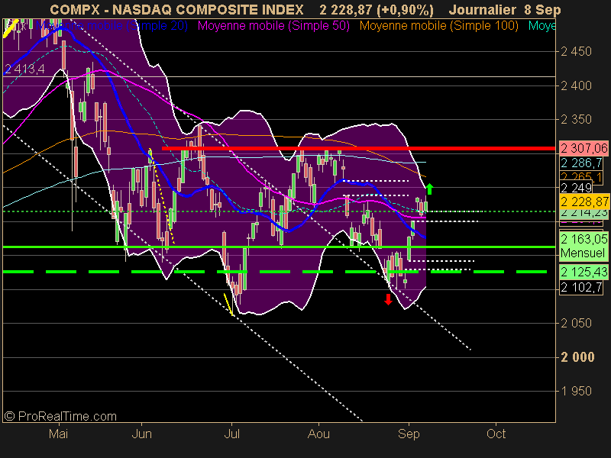Select the dashed green horizontal line
This screenshot has width=611, height=458.
tap(275, 272)
